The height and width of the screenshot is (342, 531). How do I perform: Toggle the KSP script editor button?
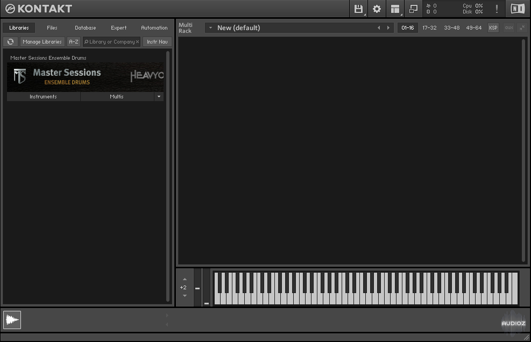[493, 28]
